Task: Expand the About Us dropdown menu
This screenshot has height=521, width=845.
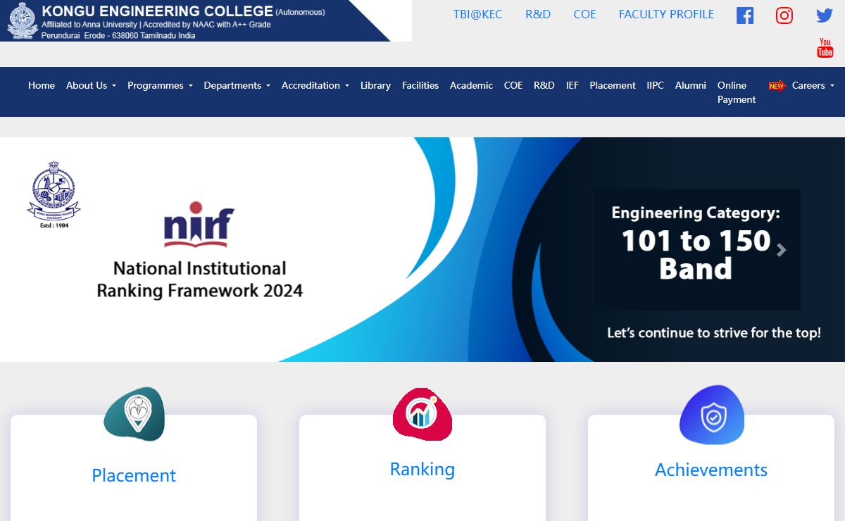Action: [91, 85]
